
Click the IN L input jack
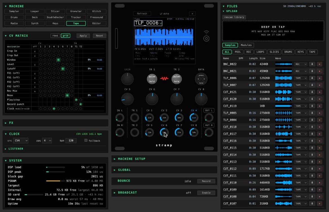click(x=120, y=118)
